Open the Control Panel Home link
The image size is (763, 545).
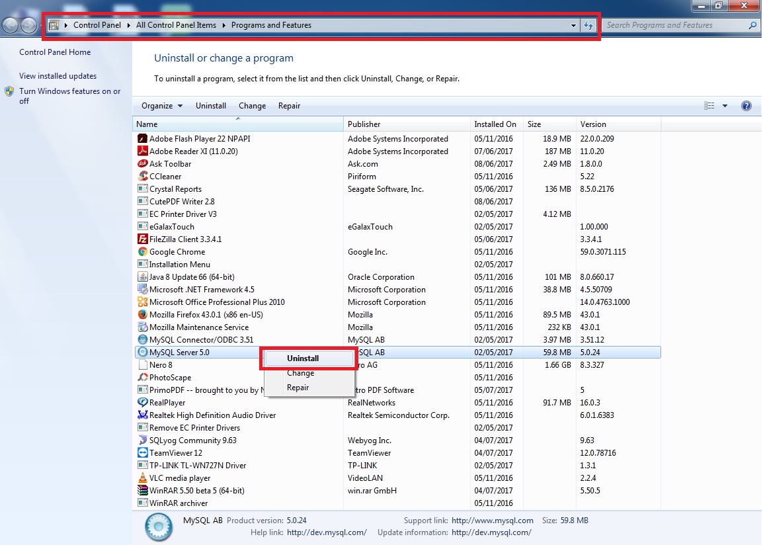pos(55,52)
